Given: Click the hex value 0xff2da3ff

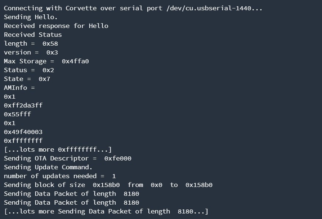Looking at the screenshot, I should 23,106.
